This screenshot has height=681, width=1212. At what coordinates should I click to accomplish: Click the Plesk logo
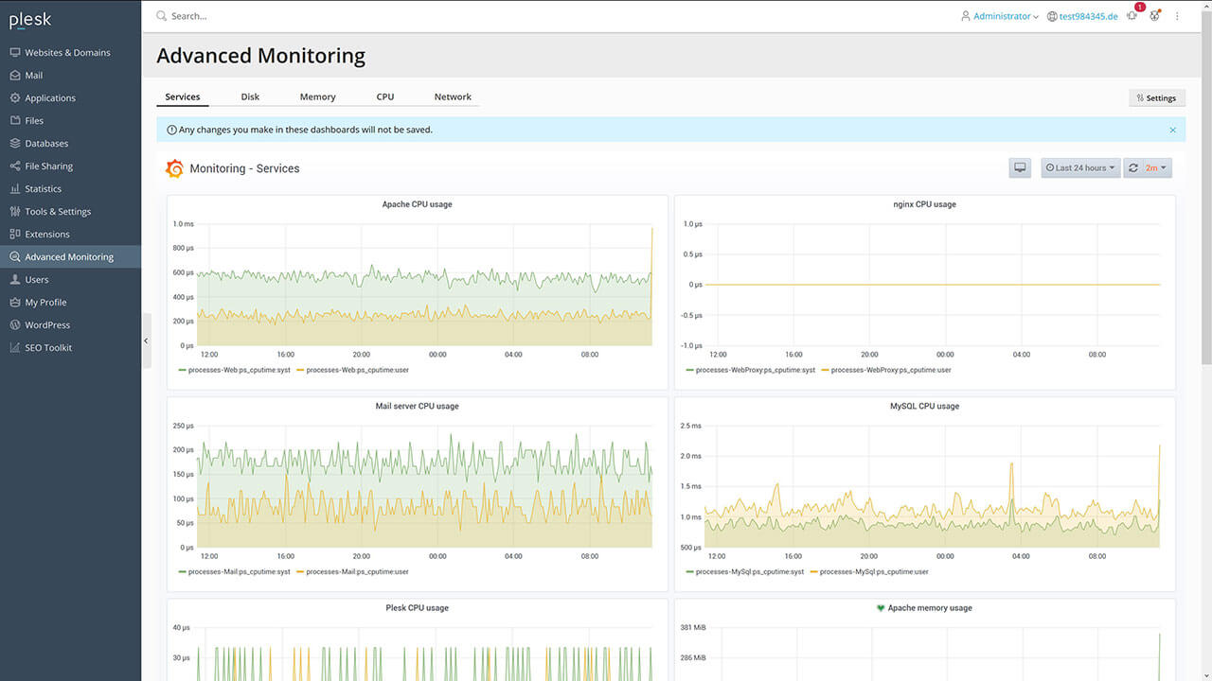click(x=30, y=19)
